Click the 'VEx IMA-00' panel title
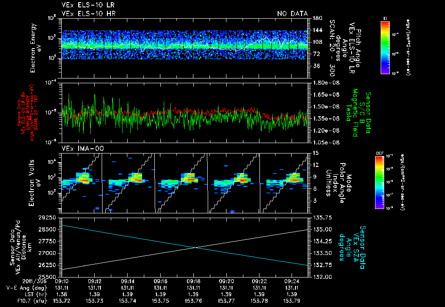 (x=83, y=149)
